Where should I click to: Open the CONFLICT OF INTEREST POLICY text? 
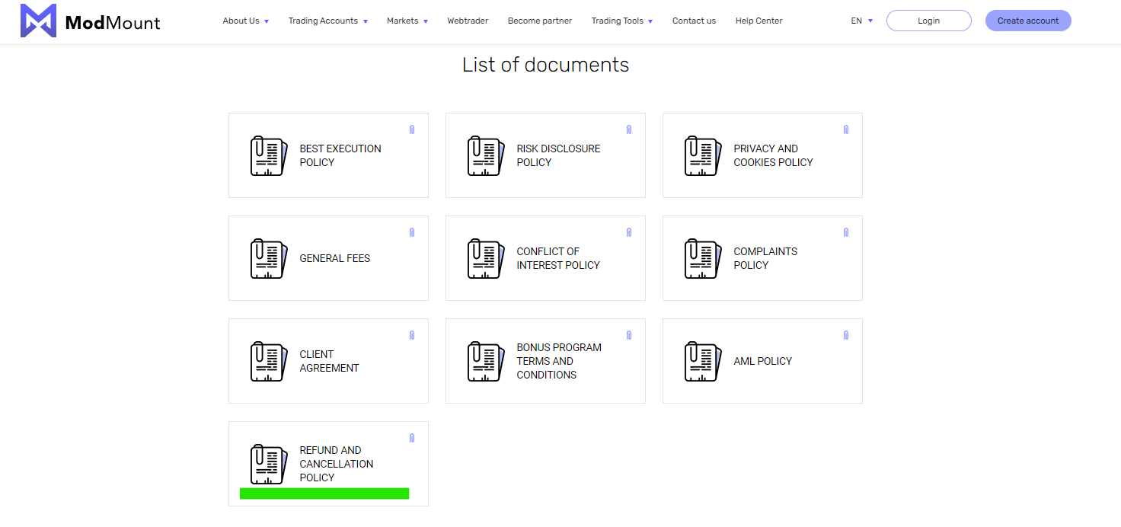click(558, 258)
